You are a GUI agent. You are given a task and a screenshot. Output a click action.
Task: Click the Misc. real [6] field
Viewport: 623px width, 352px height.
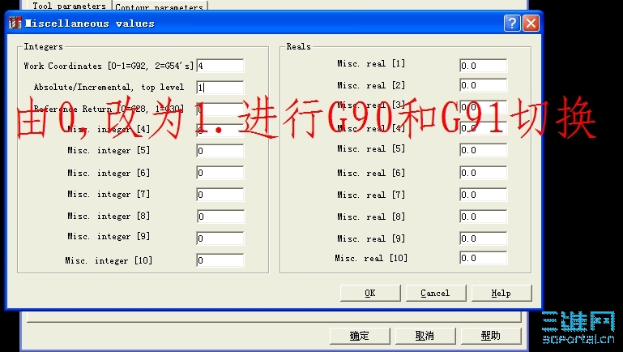(x=483, y=173)
